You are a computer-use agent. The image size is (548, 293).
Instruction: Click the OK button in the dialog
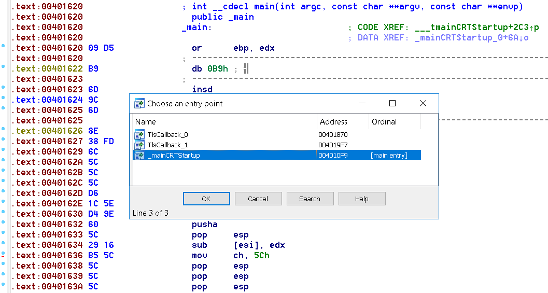[x=206, y=199]
